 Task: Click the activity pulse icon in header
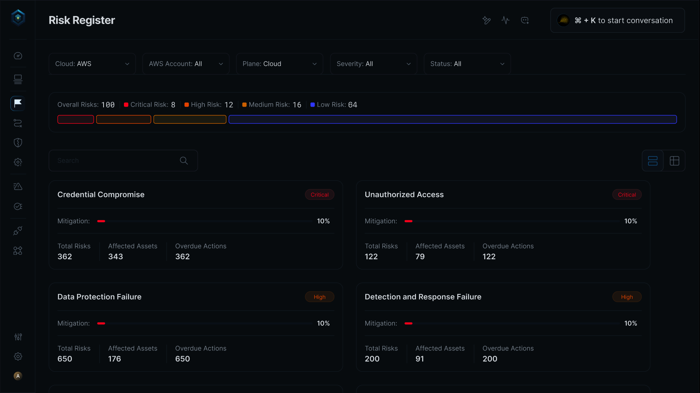coord(505,20)
